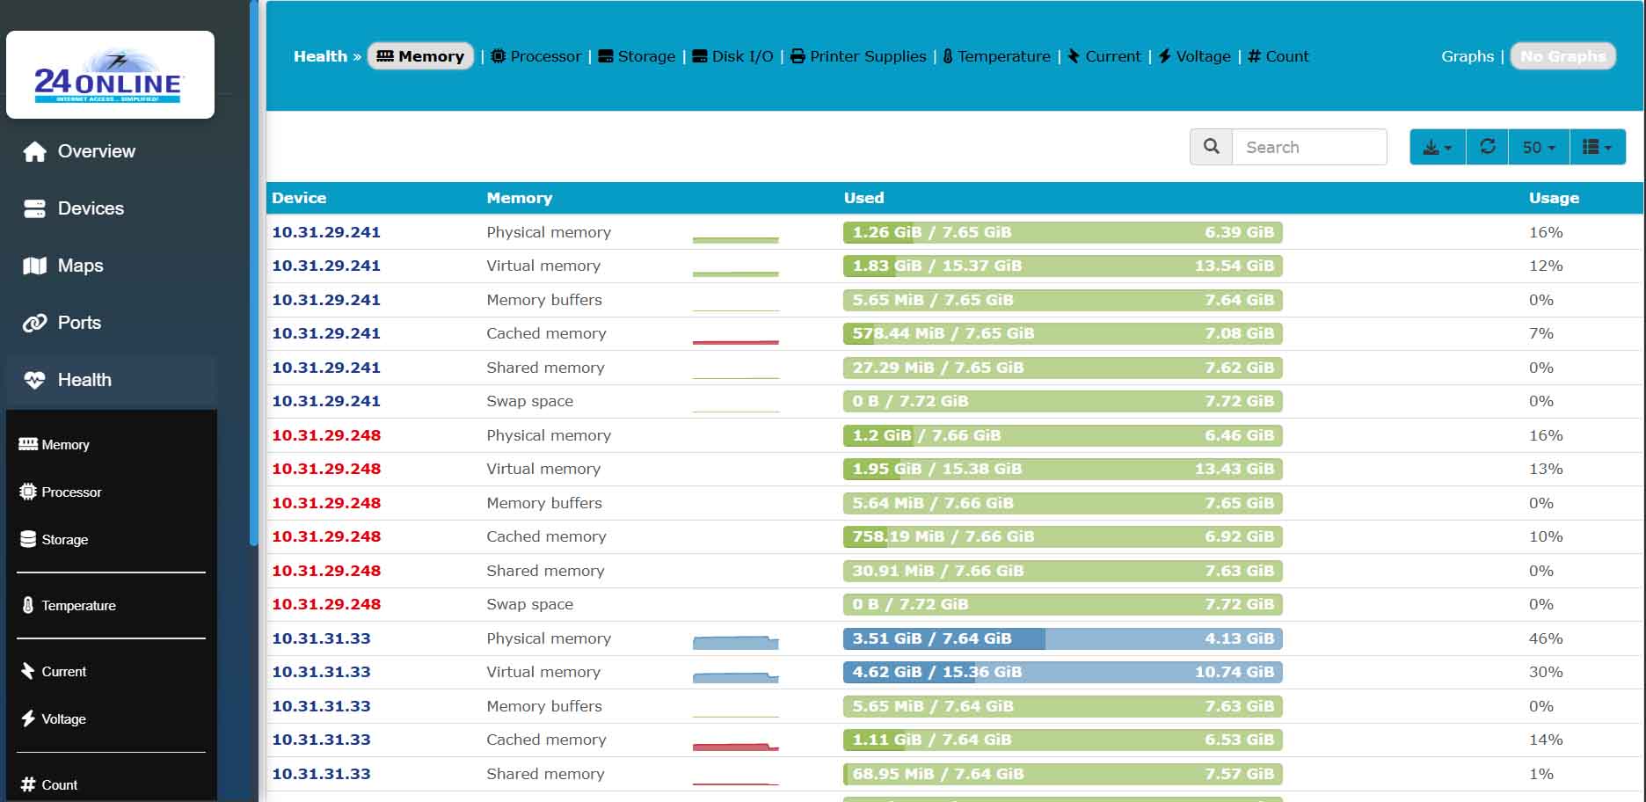Open device 10.31.29.241 Physical memory row link
This screenshot has height=802, width=1646.
tap(326, 232)
